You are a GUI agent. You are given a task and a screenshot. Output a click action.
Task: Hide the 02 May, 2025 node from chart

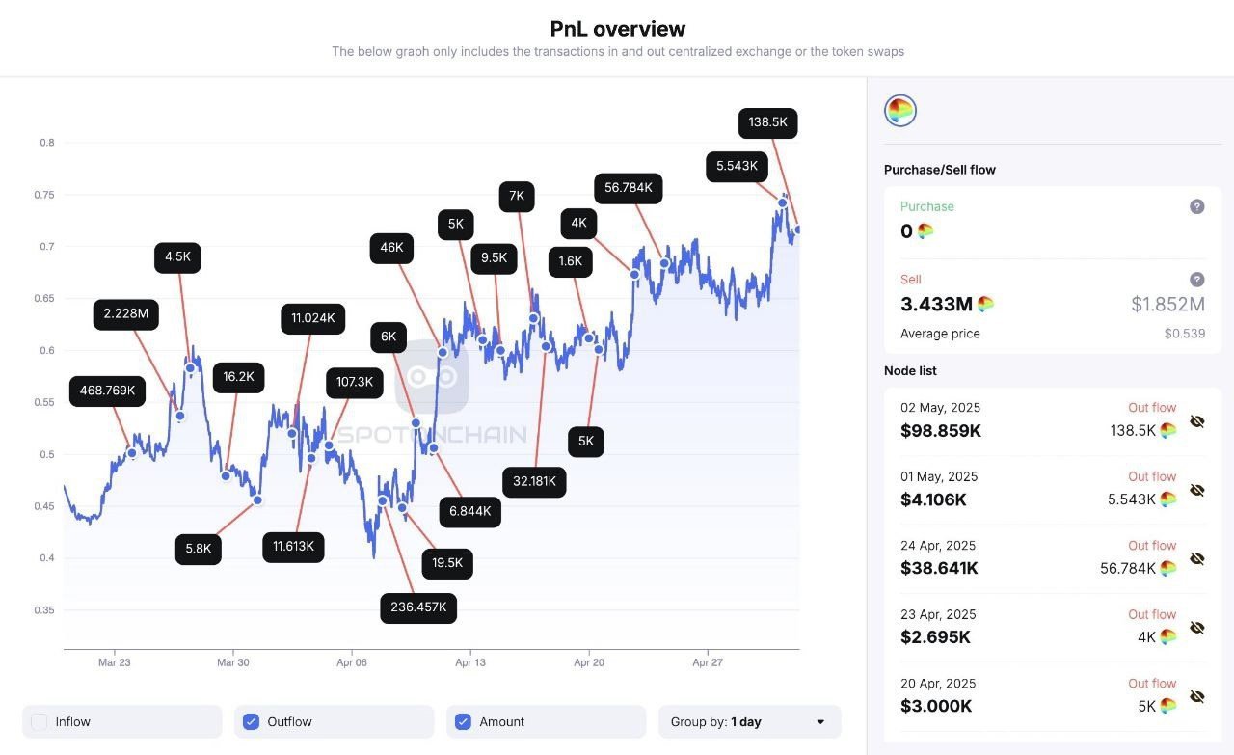click(x=1197, y=421)
